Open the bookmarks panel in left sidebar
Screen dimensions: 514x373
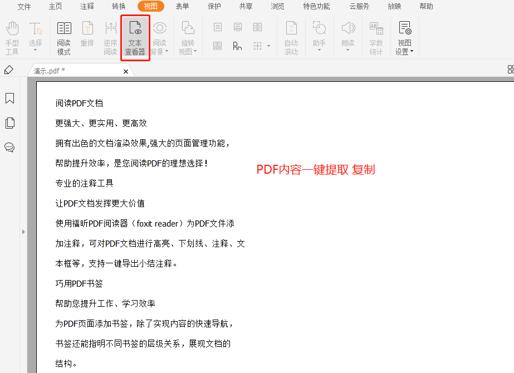point(9,99)
